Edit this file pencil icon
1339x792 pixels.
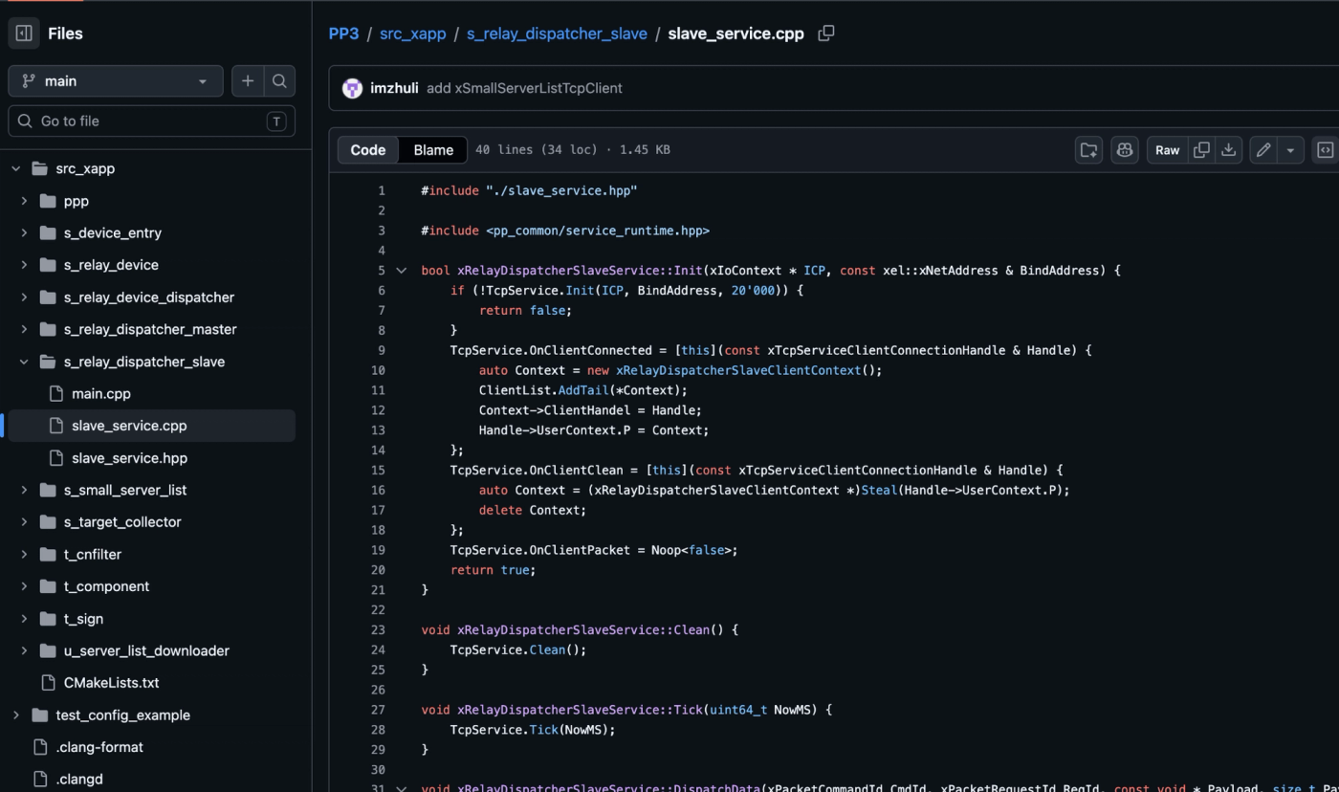pyautogui.click(x=1263, y=150)
